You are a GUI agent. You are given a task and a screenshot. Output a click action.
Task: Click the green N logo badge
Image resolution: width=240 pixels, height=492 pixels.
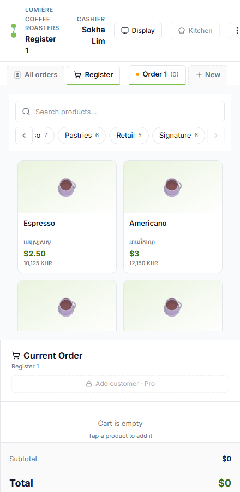coord(14,31)
